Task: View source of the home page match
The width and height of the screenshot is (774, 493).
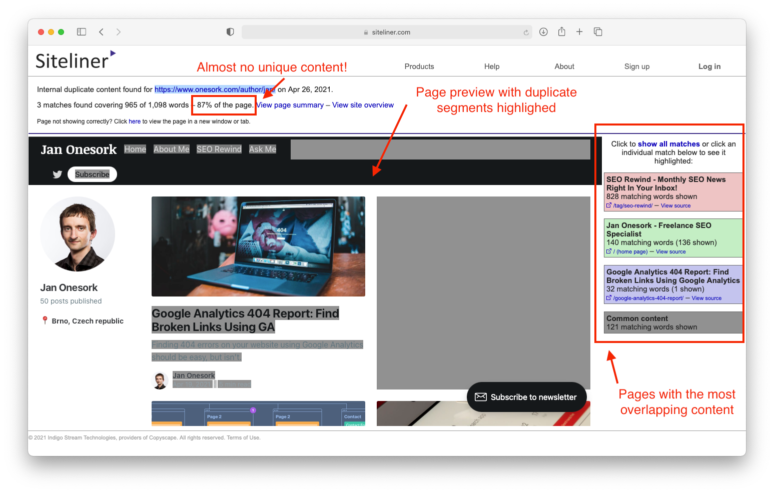Action: click(671, 251)
